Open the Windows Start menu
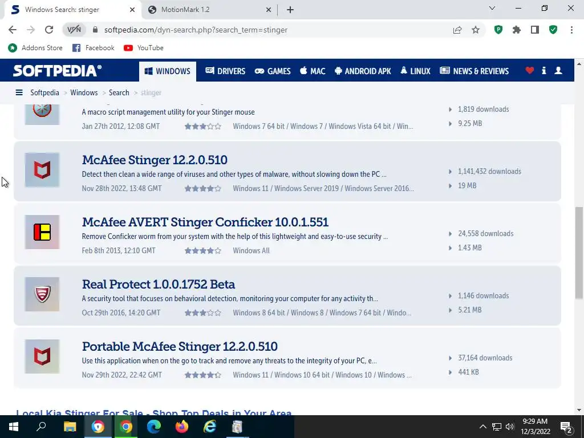The image size is (584, 438). pyautogui.click(x=14, y=427)
